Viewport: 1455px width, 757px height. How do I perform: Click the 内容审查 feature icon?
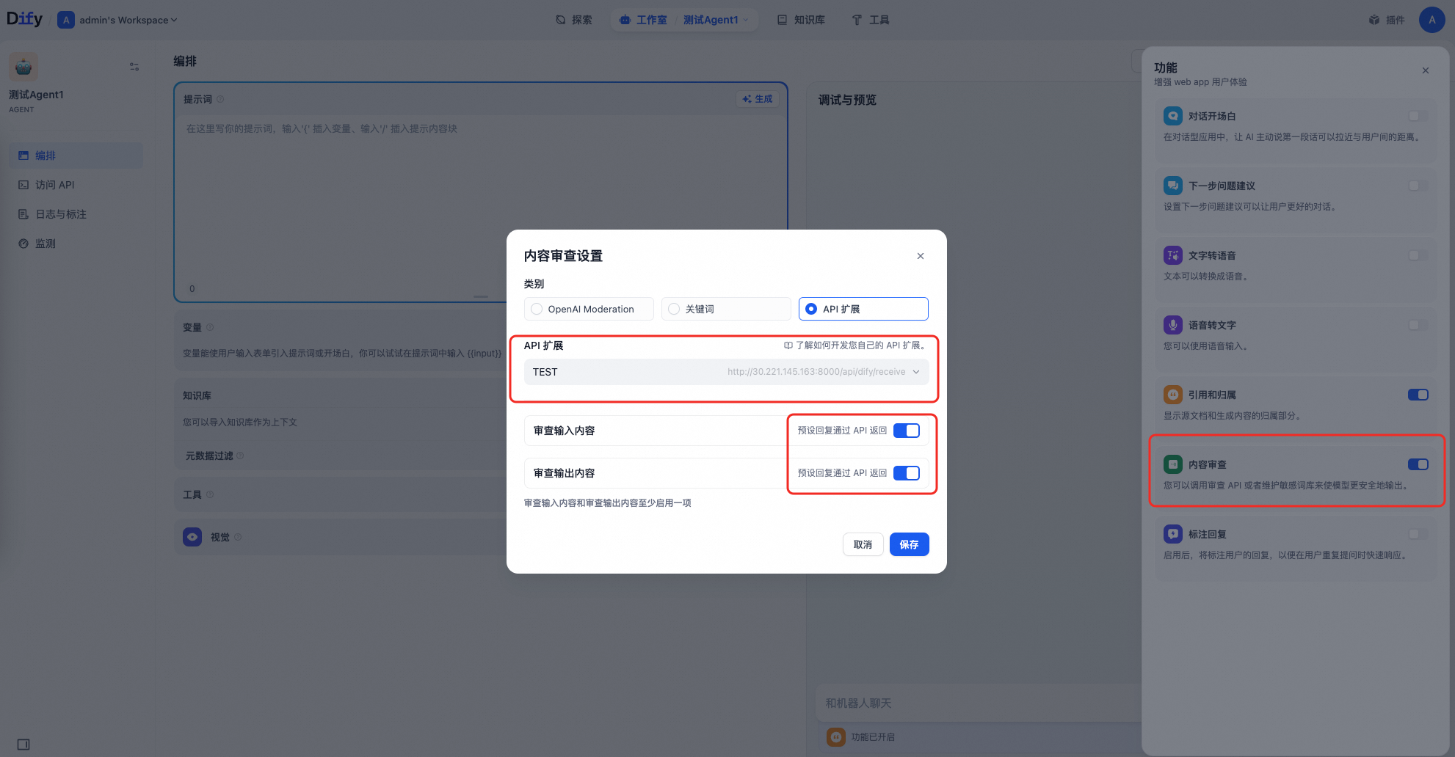tap(1172, 464)
